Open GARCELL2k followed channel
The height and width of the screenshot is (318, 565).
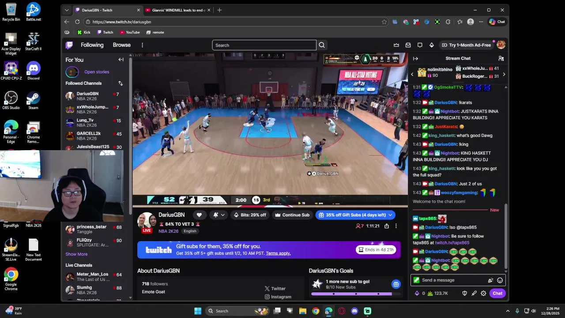pyautogui.click(x=94, y=136)
